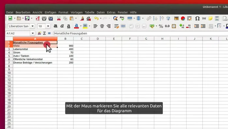The image size is (228, 129).
Task: Open headers and footers icon
Action: pos(217,19)
